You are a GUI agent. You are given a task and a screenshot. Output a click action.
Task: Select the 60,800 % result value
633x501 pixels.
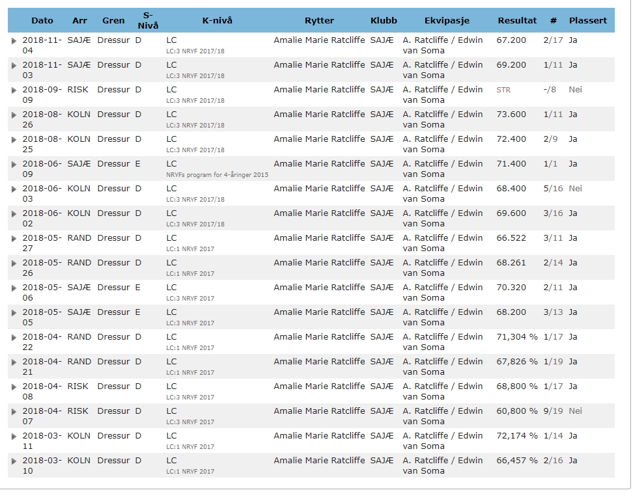pos(517,411)
